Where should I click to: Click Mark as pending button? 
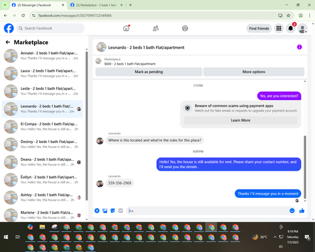[x=149, y=72]
